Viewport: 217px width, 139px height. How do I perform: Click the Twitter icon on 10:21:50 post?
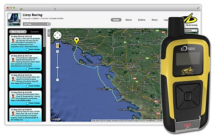(27, 49)
